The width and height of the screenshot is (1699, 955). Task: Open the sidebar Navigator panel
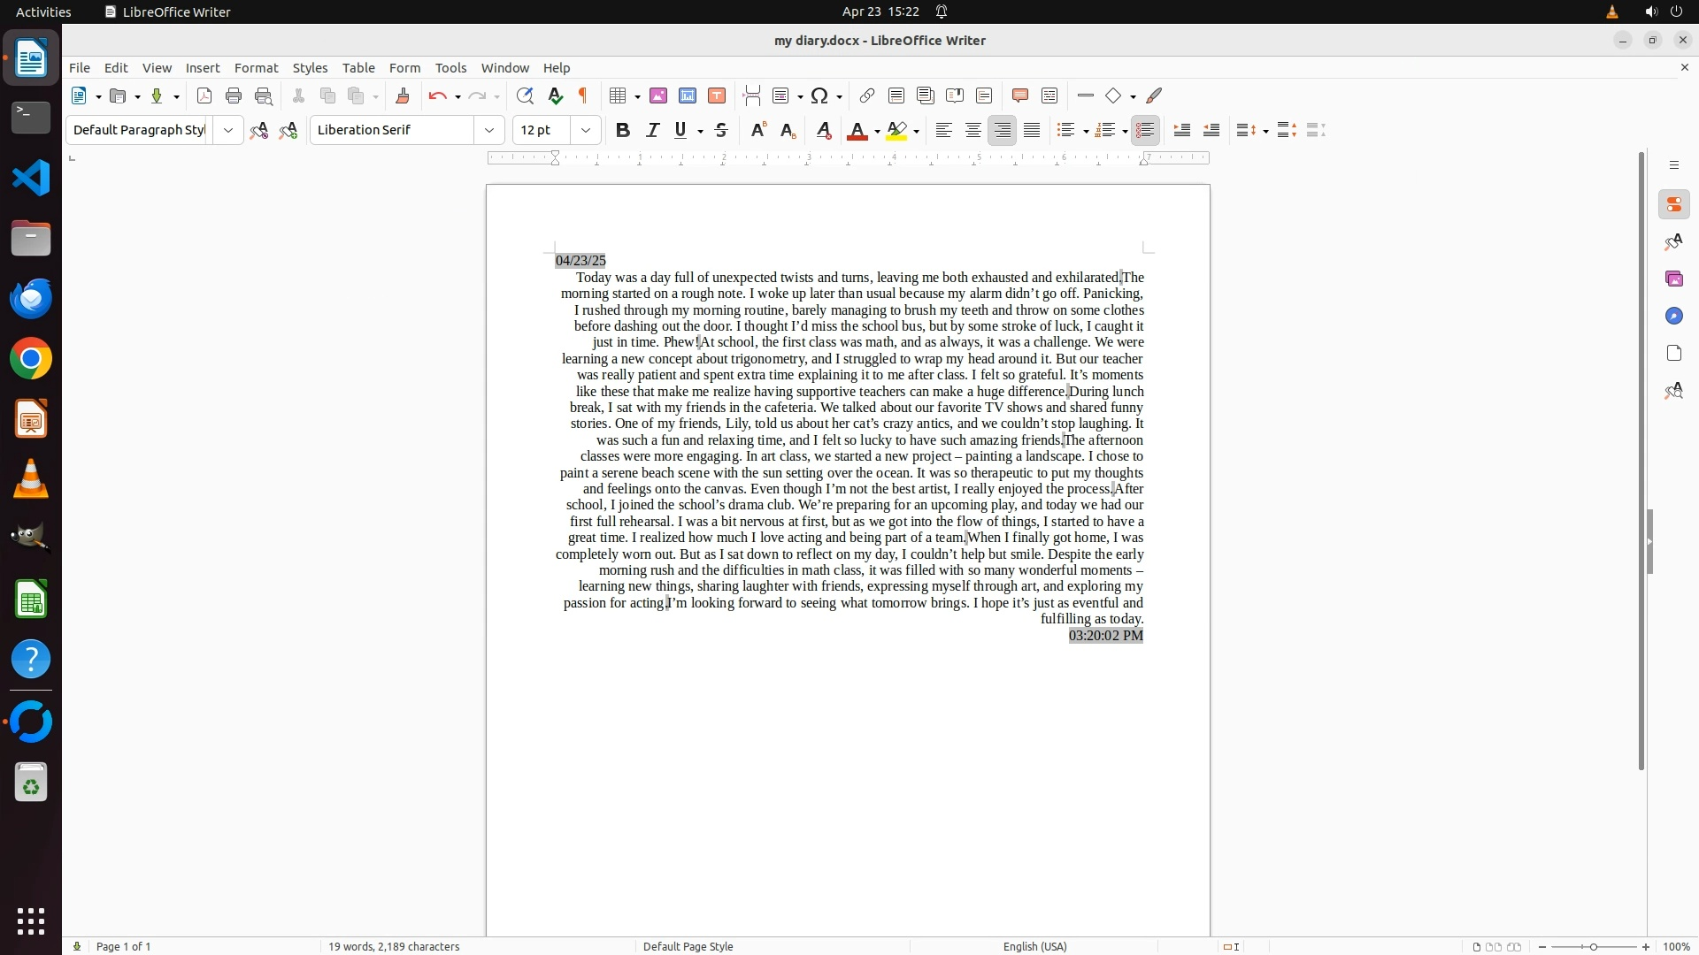point(1673,317)
